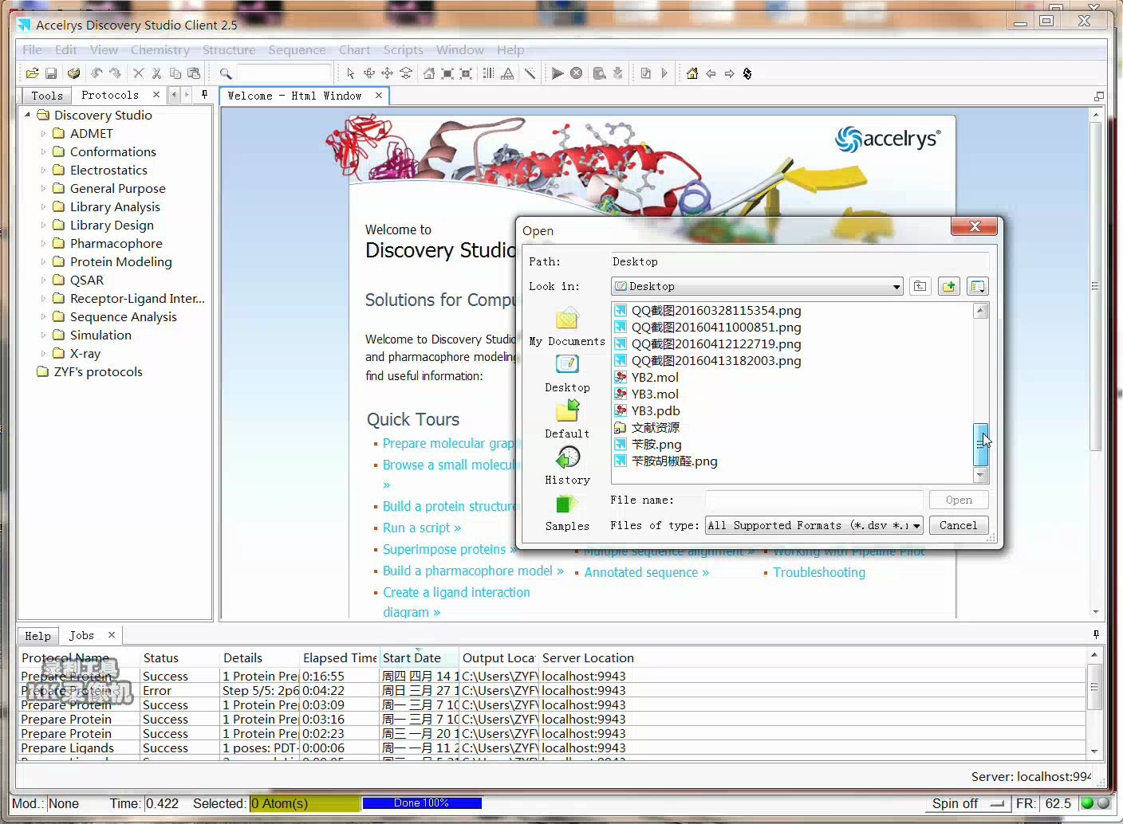The width and height of the screenshot is (1123, 824).
Task: Open the Superimpose proteins link
Action: point(450,549)
